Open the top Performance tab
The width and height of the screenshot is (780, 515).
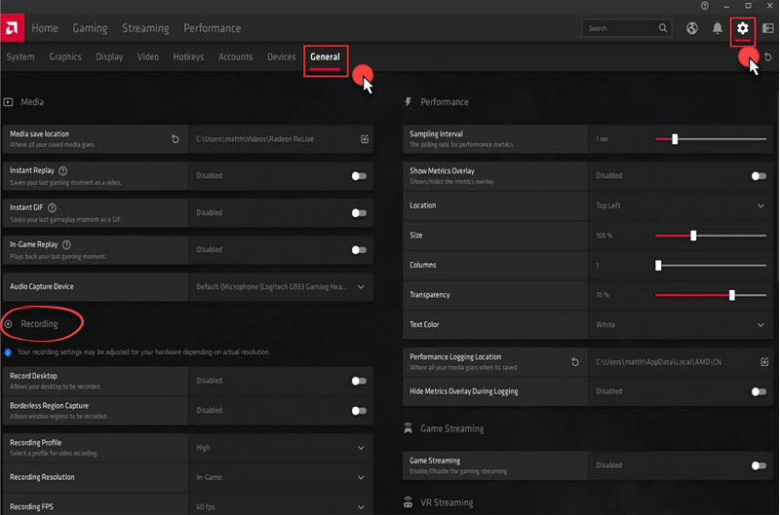213,28
